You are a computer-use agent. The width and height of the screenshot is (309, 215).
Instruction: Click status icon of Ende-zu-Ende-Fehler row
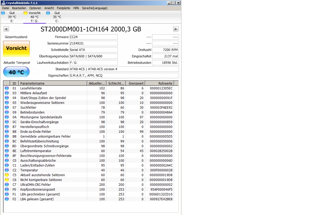coord(7,131)
